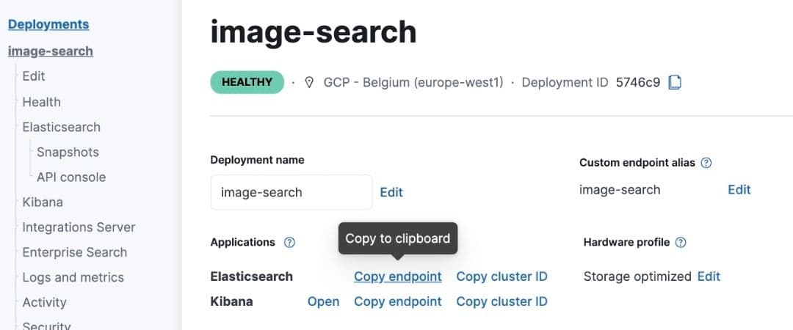Copy the Elasticsearch endpoint
Viewport: 793px width, 330px height.
coord(398,276)
